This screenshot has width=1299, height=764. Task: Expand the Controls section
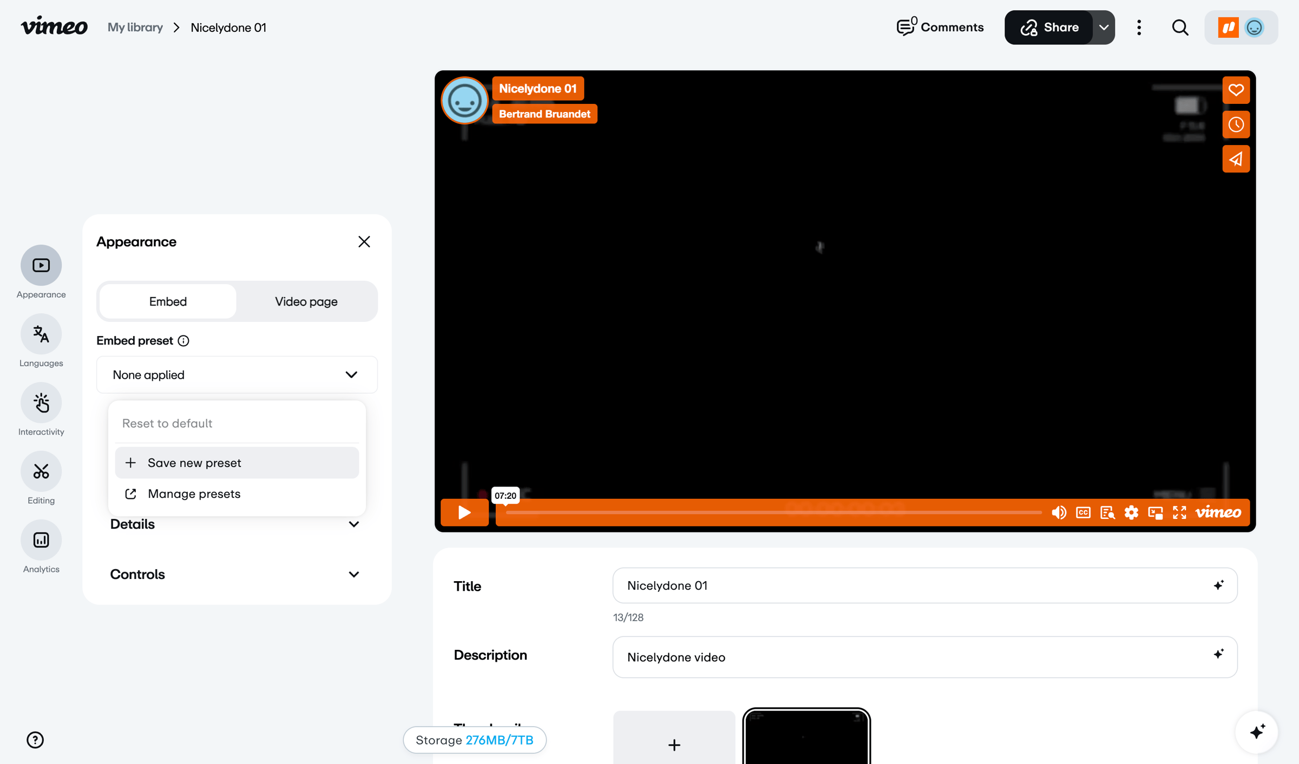235,574
